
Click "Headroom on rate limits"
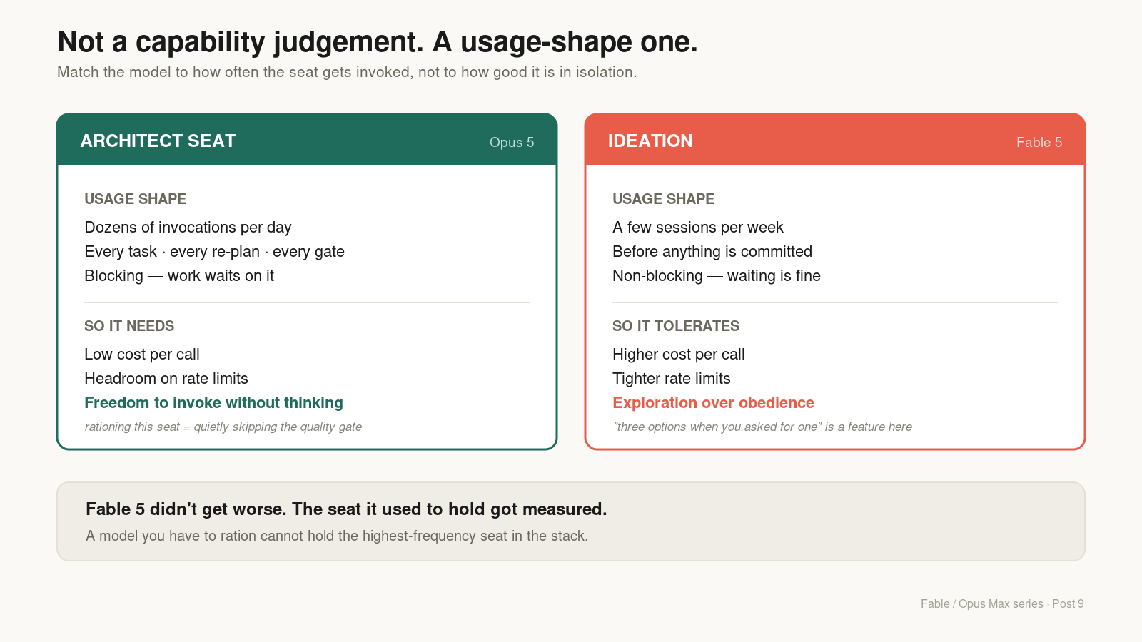click(166, 379)
